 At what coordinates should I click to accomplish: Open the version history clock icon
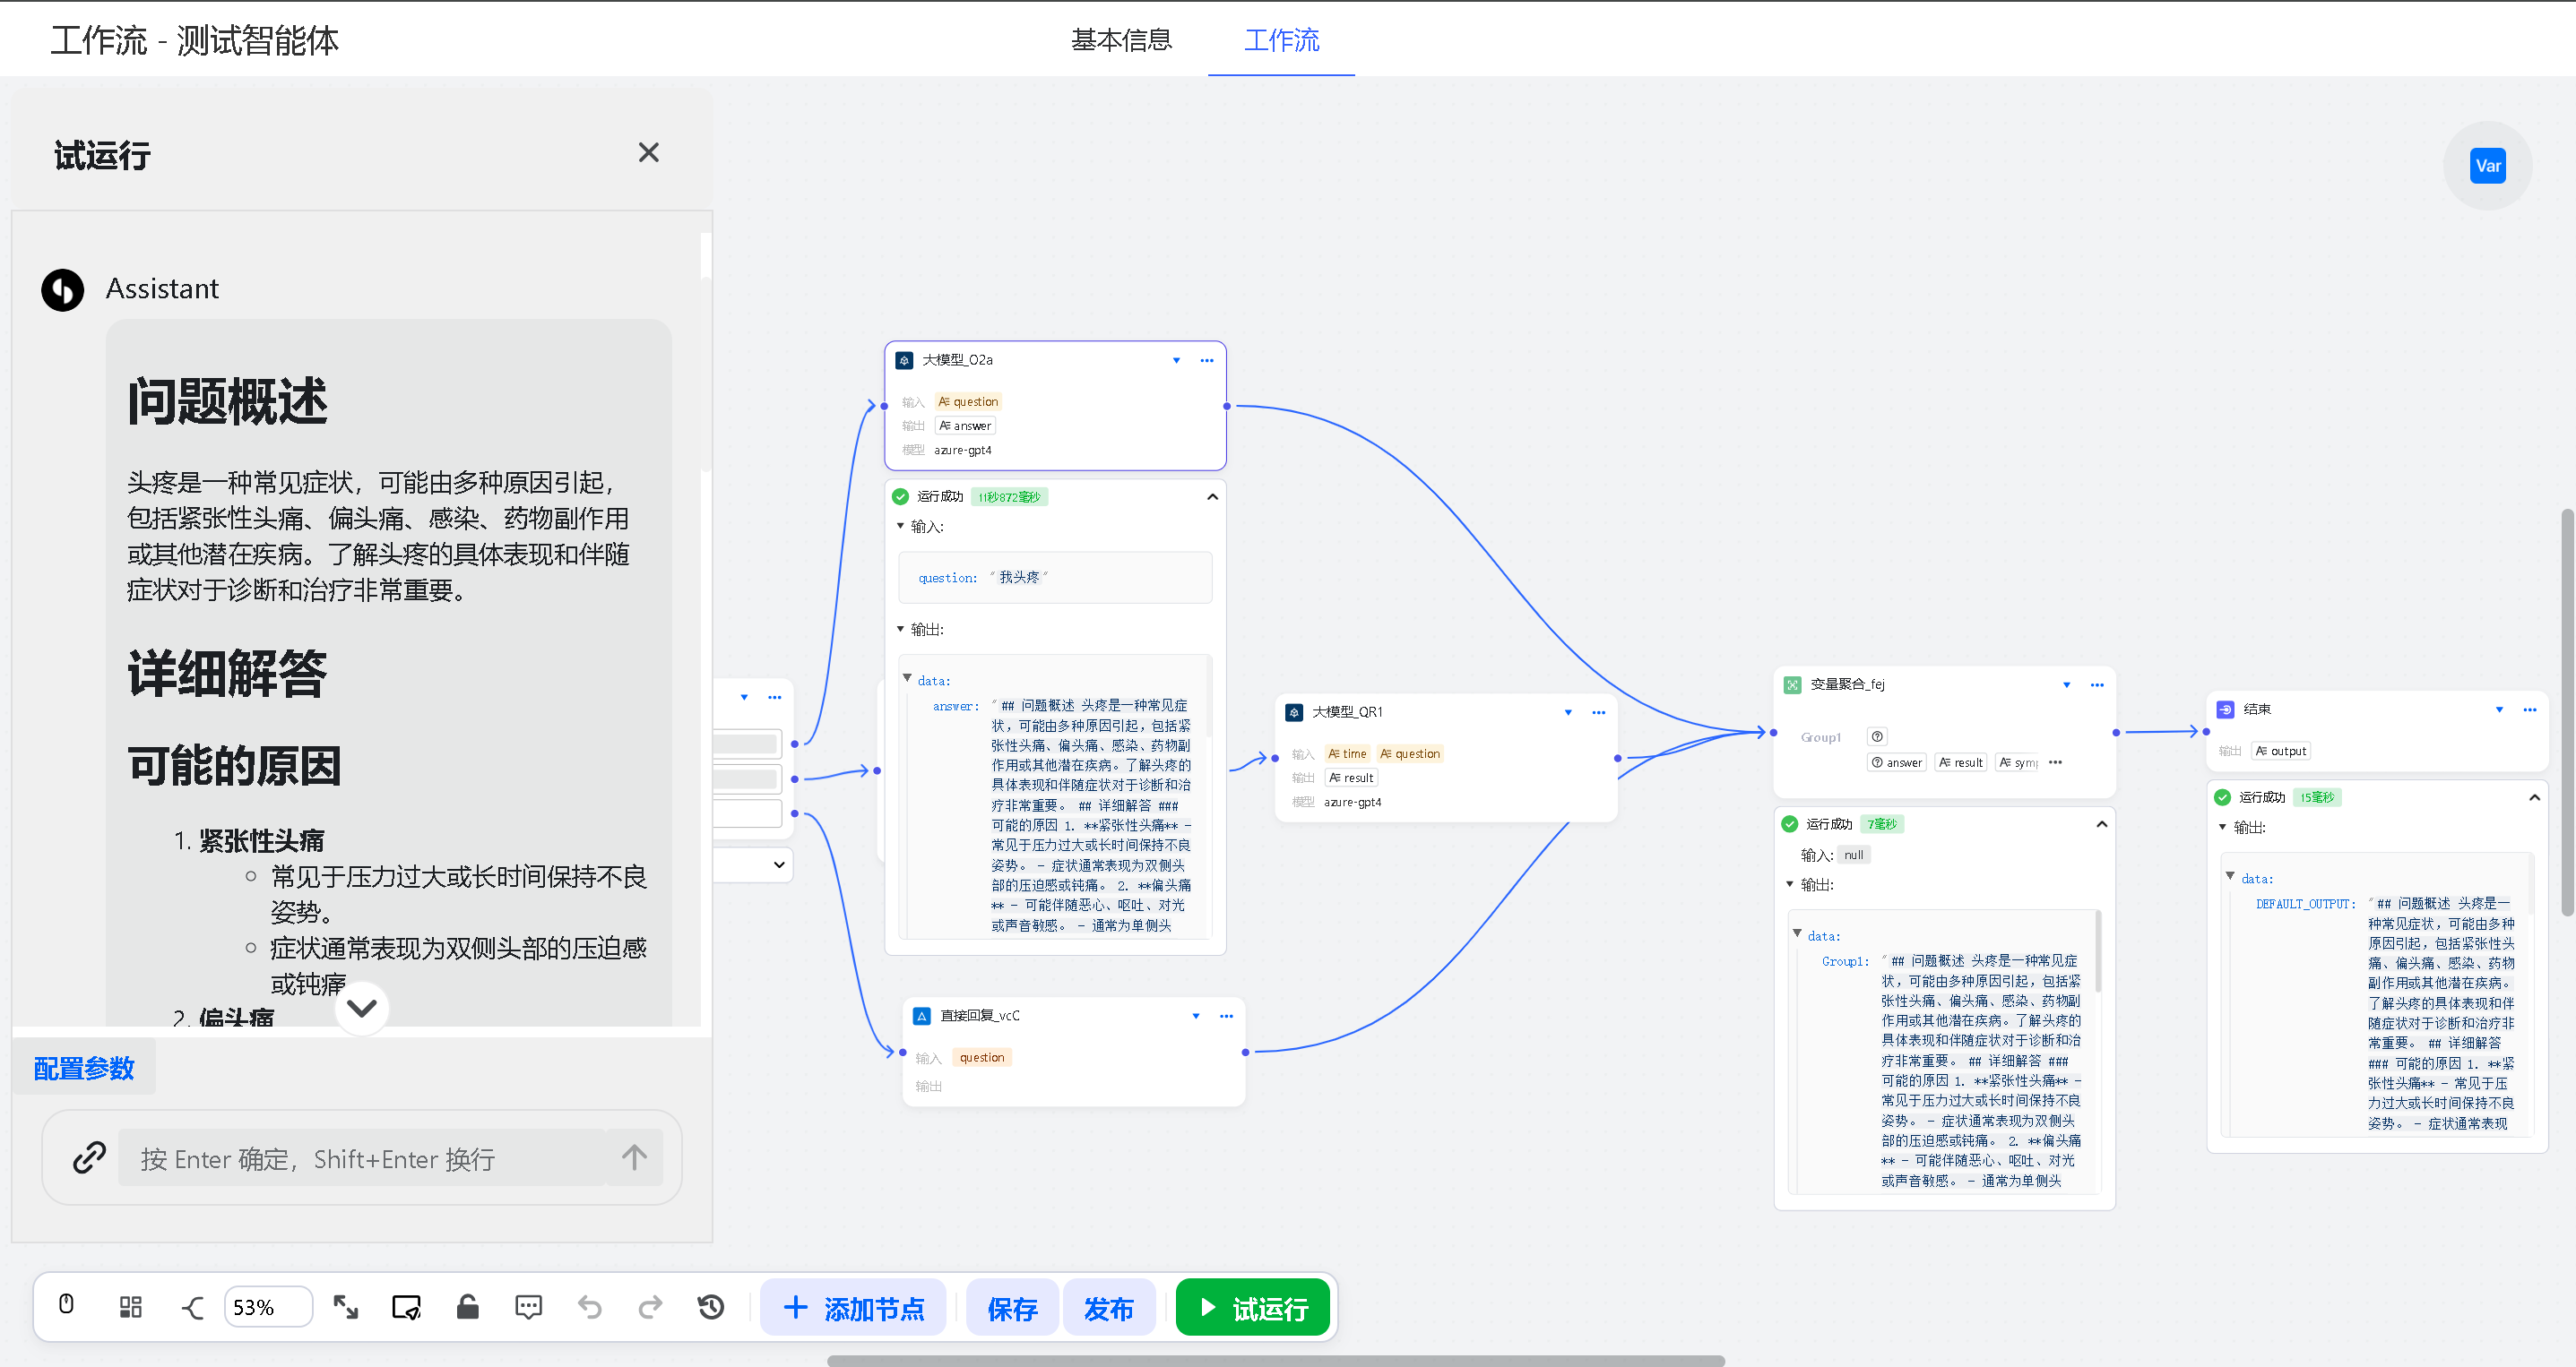click(x=711, y=1306)
